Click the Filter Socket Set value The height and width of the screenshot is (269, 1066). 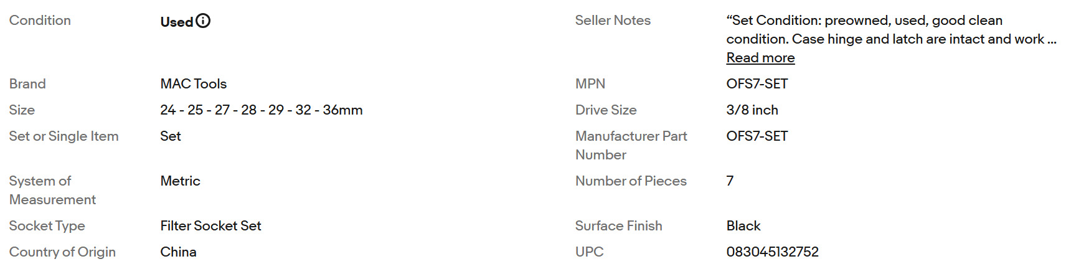[x=210, y=226]
